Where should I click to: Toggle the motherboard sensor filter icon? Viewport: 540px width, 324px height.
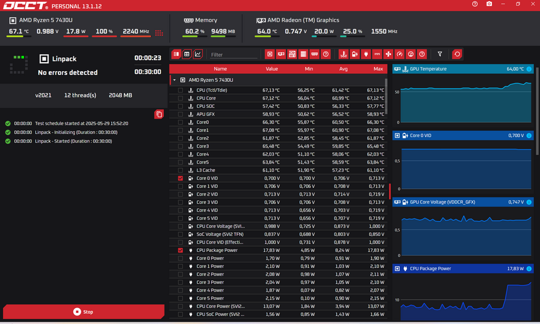(x=292, y=54)
